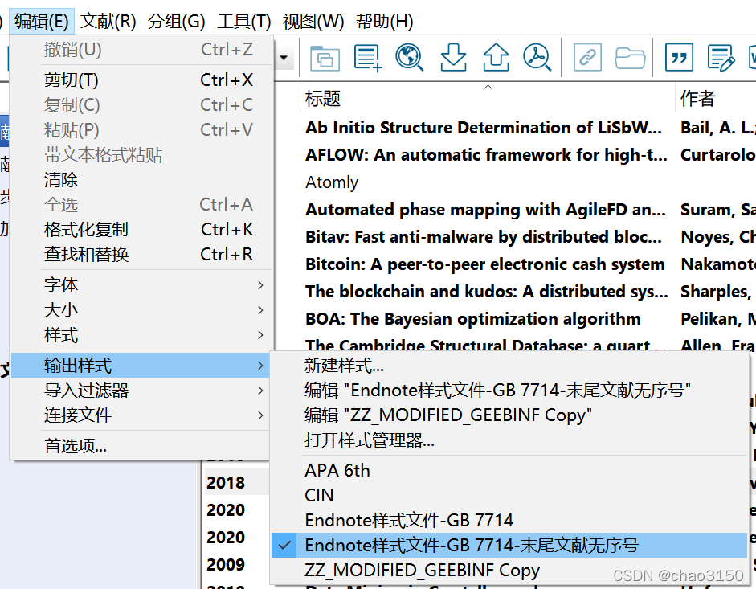
Task: Select 查找和替换 menu entry
Action: (x=141, y=254)
